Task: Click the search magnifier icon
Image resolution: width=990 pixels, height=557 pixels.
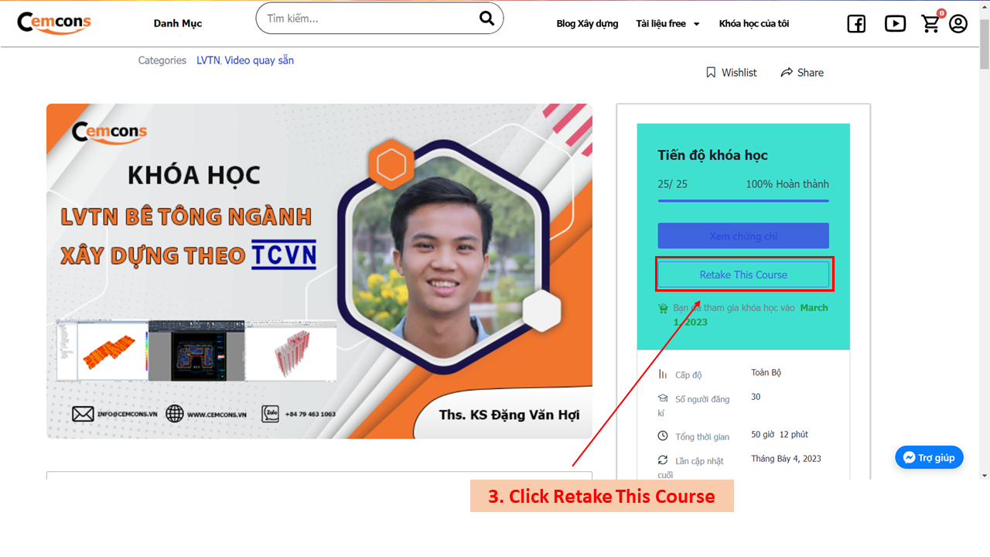Action: [x=486, y=19]
